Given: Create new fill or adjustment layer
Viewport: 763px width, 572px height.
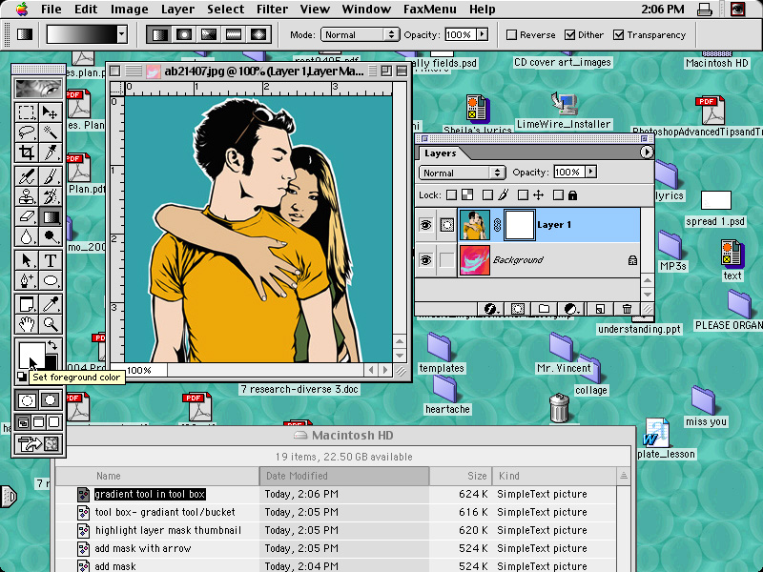Looking at the screenshot, I should pos(571,309).
